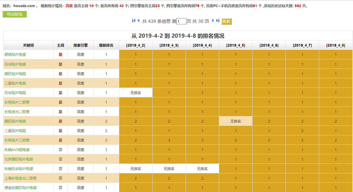Focus the page number input field
The width and height of the screenshot is (353, 192).
181,21
